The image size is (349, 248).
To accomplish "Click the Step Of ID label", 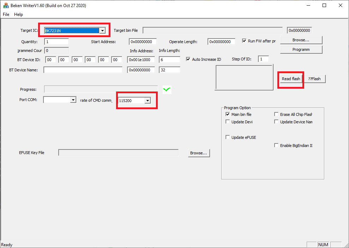I will [241, 59].
